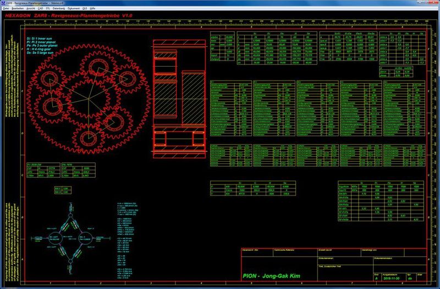Open the Ansicht menu
The height and width of the screenshot is (289, 440).
[31, 9]
